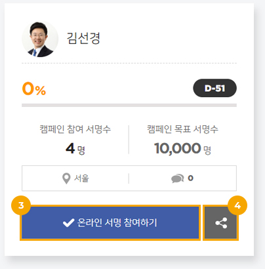Click the orange number 4 marker

[x=237, y=205]
